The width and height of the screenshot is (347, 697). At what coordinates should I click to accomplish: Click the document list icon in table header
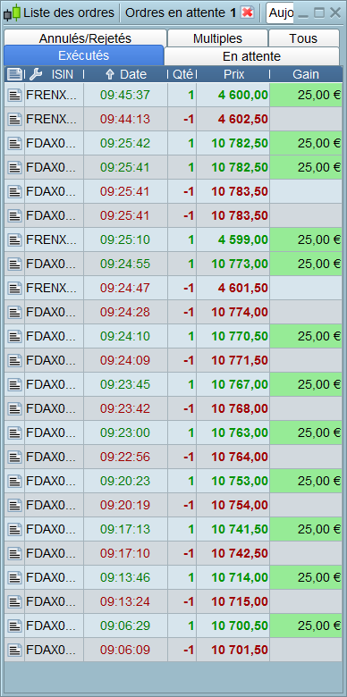point(14,74)
